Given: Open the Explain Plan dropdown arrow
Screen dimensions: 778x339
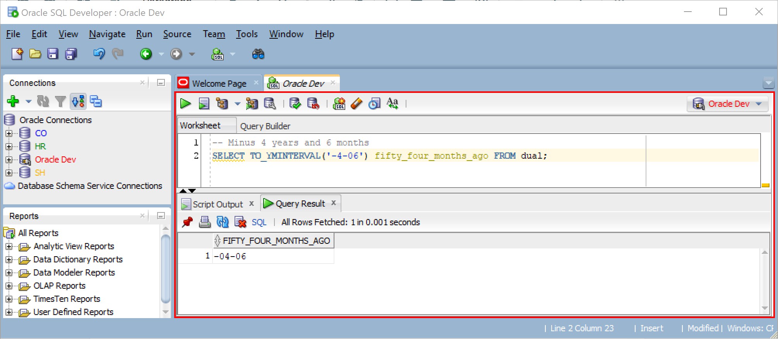Looking at the screenshot, I should click(x=237, y=104).
